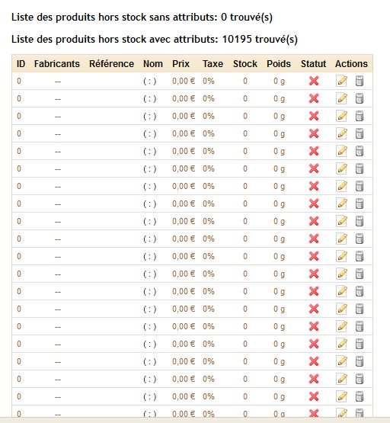This screenshot has height=423, width=390.
Task: Open the pencil edit icon in the third row
Action: 341,116
